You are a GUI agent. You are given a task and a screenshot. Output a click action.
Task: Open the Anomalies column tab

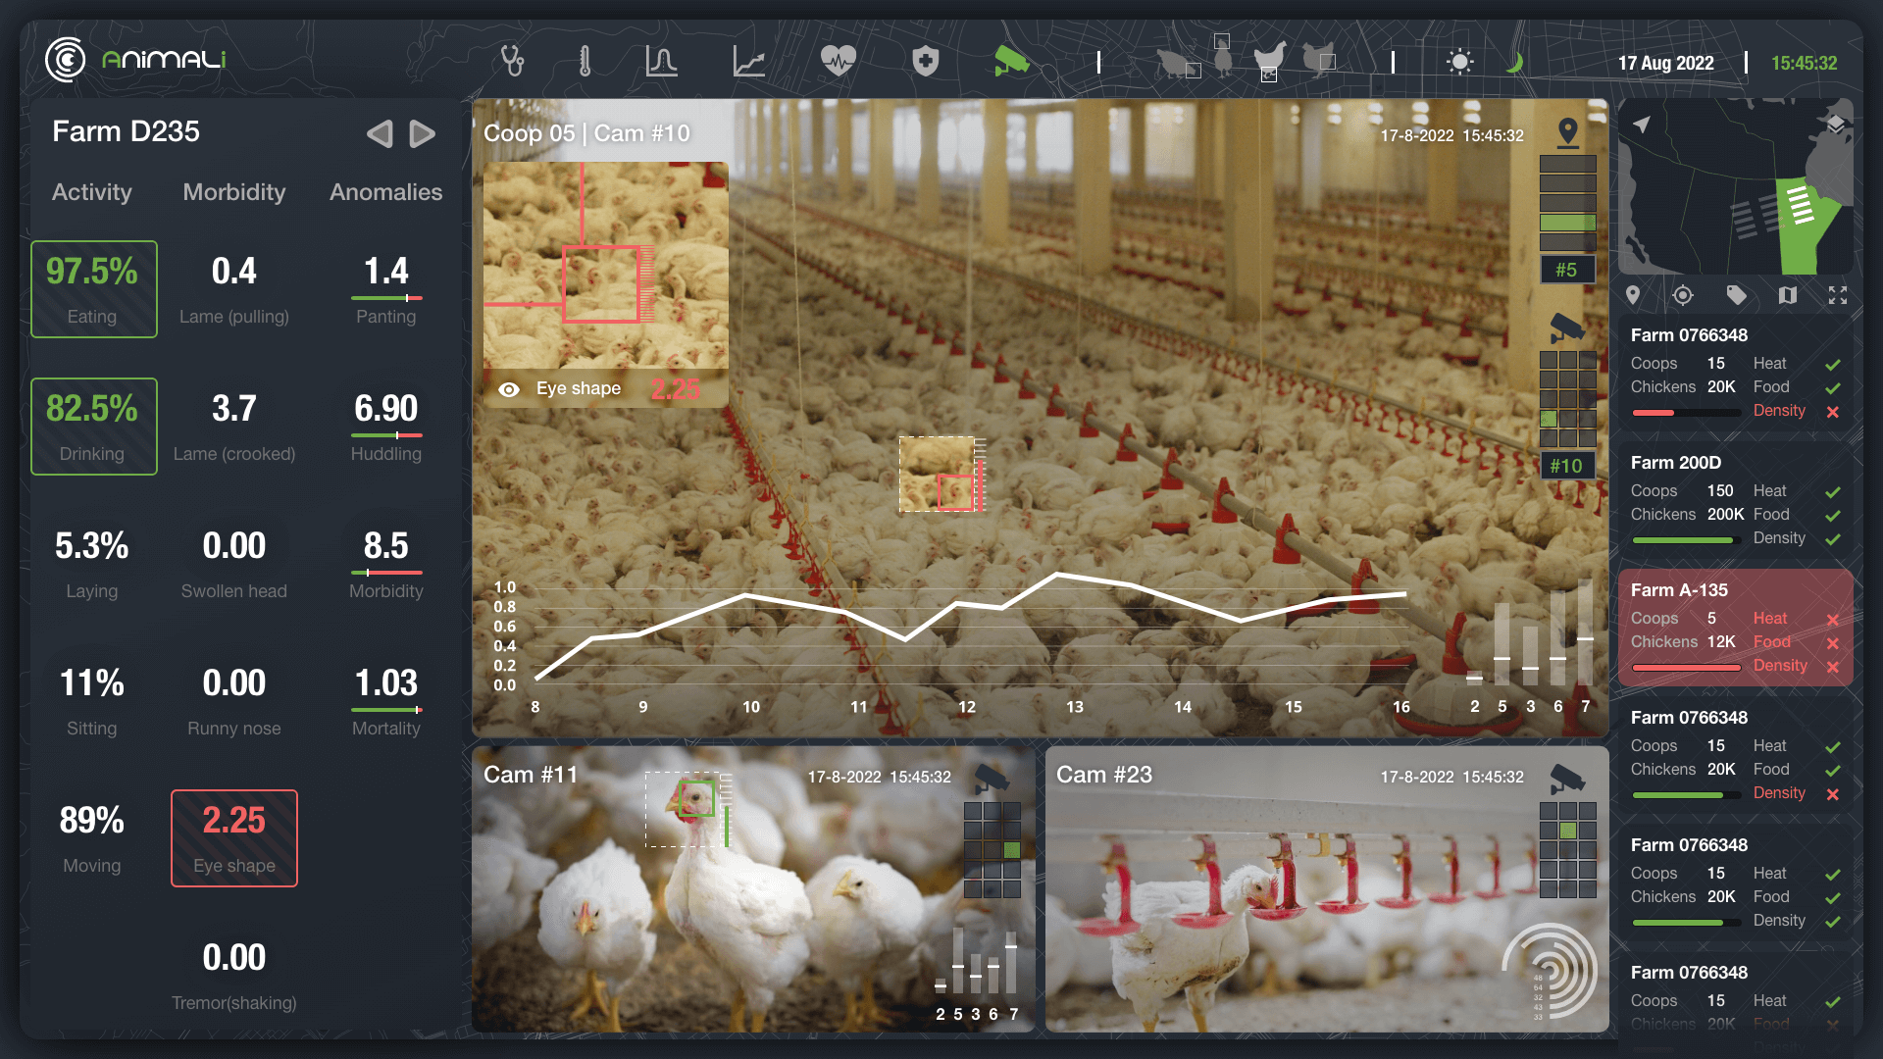385,192
